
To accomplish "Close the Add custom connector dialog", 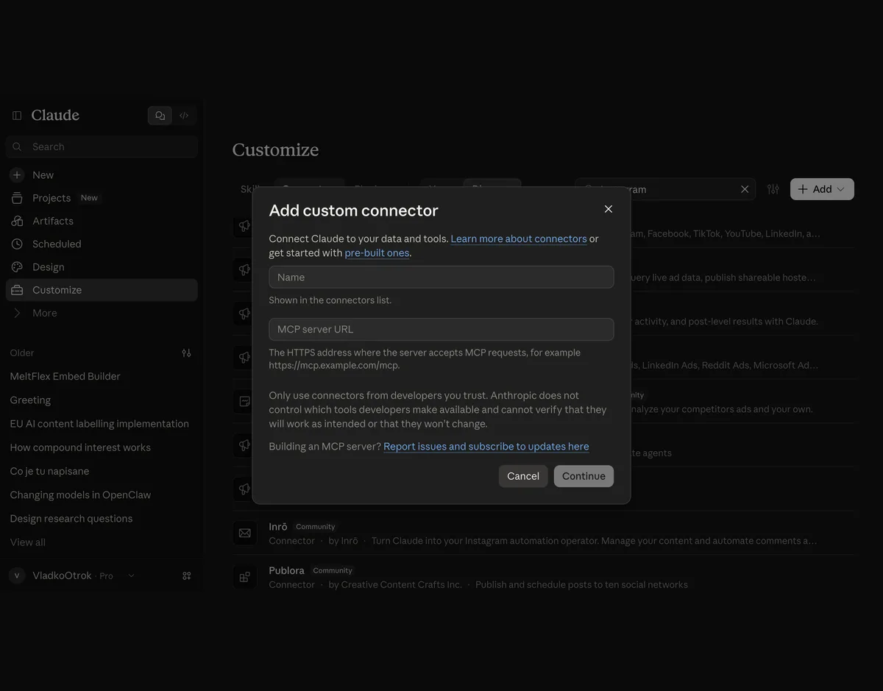I will coord(609,209).
